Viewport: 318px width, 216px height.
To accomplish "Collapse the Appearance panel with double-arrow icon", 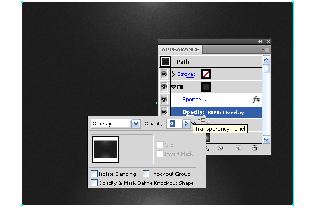I will click(260, 41).
